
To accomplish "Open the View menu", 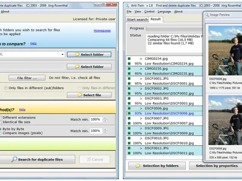I will coord(138,11).
